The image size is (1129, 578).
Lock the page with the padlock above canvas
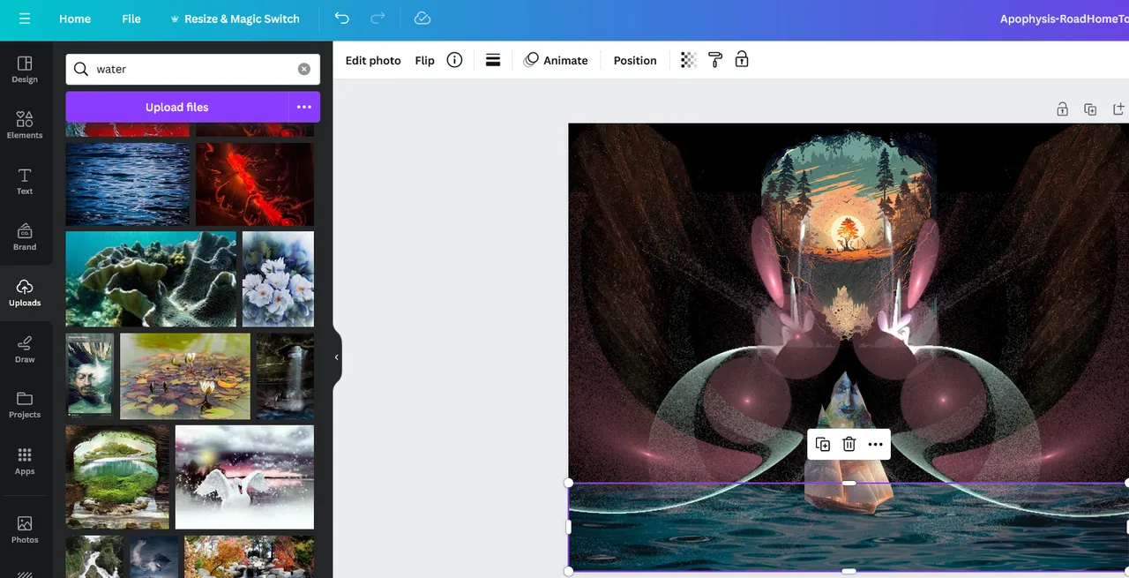(x=1063, y=109)
